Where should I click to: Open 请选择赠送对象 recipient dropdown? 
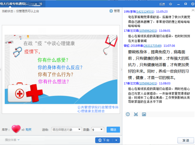66,129
